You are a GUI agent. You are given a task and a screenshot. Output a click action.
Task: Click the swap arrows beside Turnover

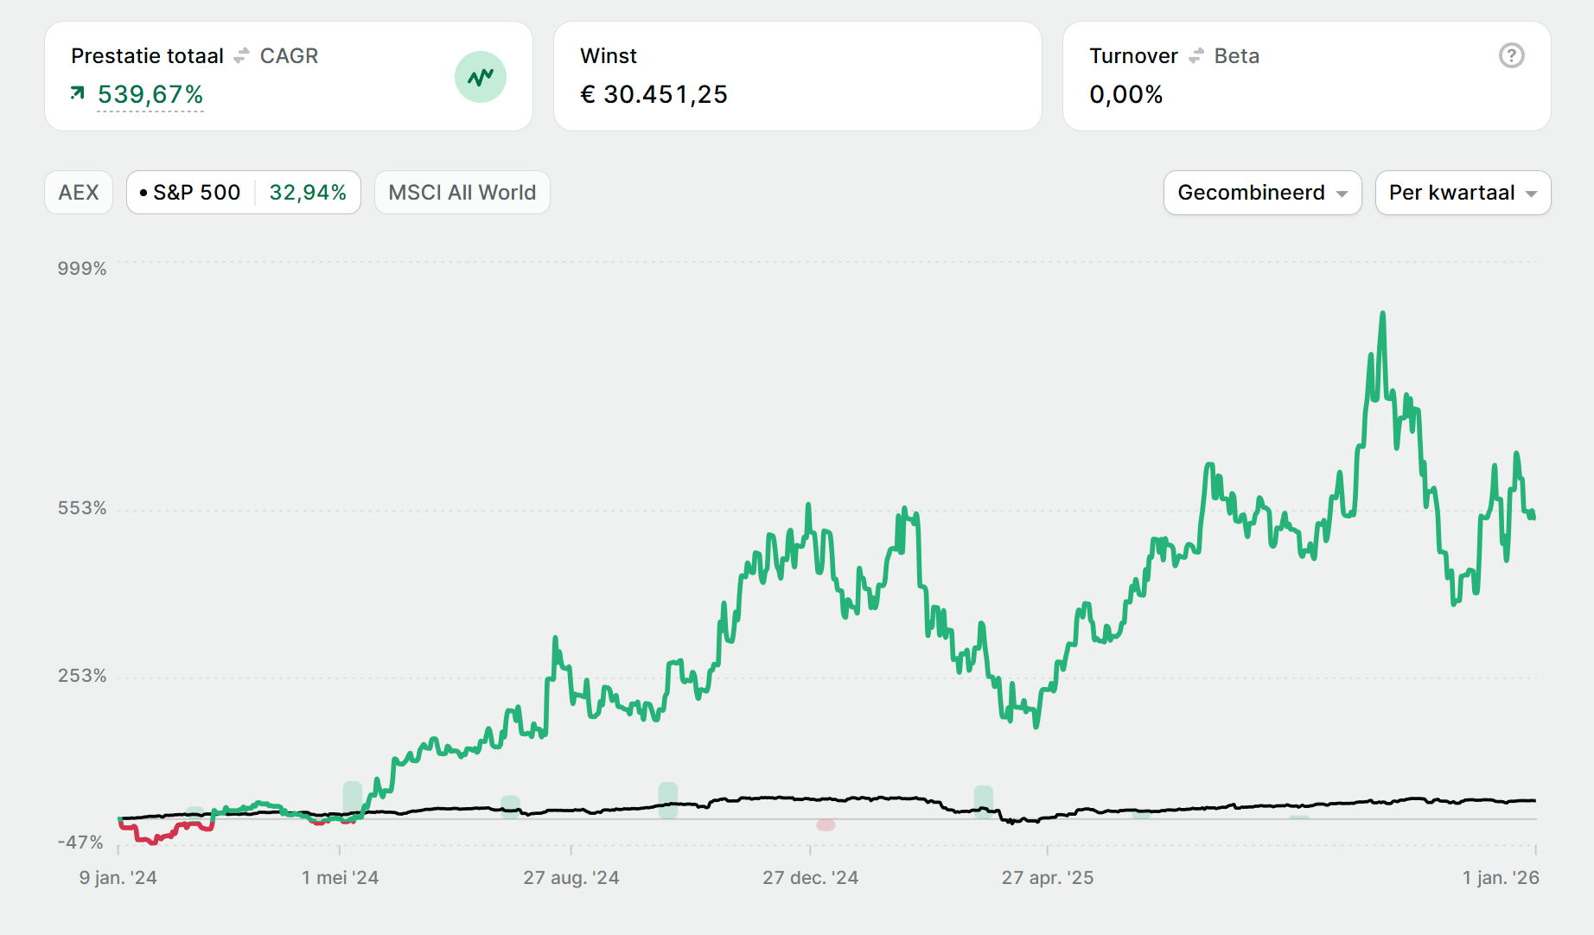tap(1196, 56)
